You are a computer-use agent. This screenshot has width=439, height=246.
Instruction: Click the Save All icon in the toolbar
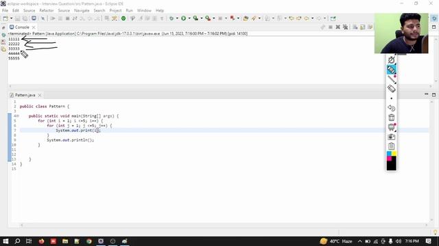click(25, 18)
